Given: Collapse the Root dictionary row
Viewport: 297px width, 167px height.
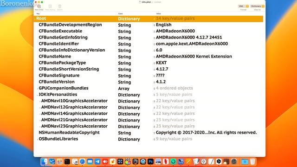Looking at the screenshot, I should tap(35, 19).
